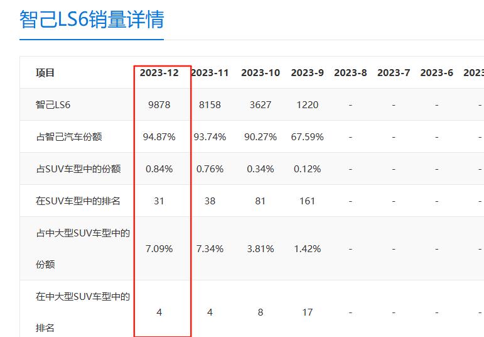Click the 2023-6 column header

tap(436, 73)
